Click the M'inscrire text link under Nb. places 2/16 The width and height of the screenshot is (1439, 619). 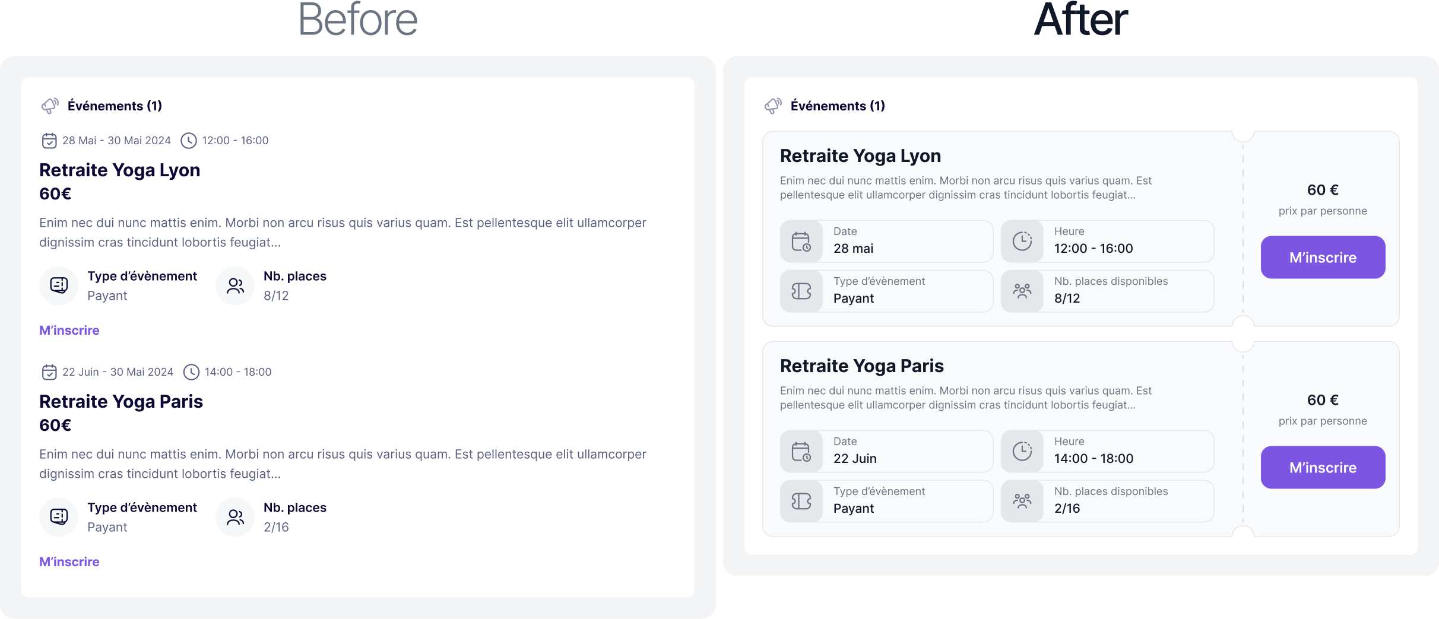point(69,562)
